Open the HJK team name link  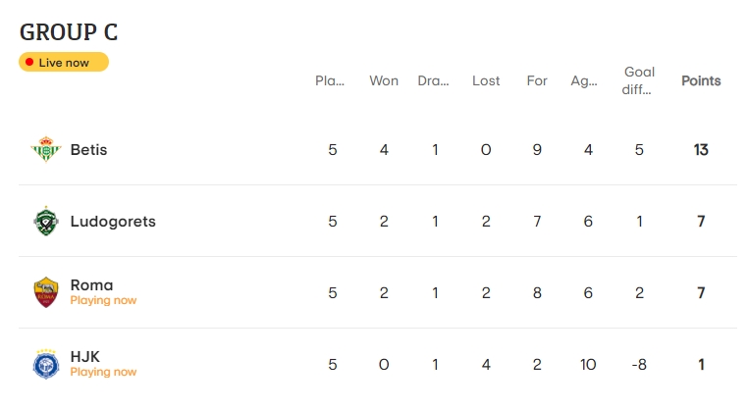point(85,356)
